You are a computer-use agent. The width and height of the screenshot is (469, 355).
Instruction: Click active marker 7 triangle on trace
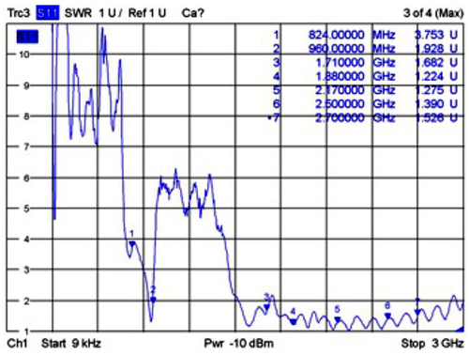click(417, 312)
